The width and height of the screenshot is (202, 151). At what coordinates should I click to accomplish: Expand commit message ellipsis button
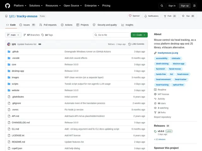click(40, 44)
